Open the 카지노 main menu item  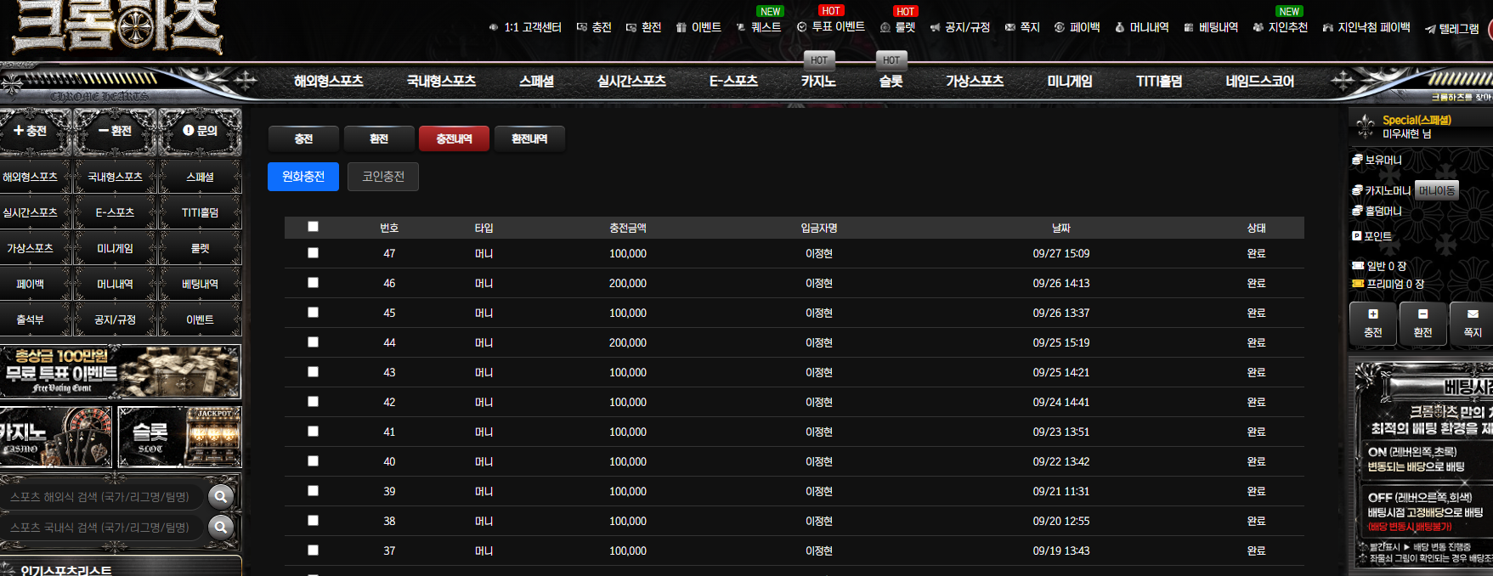coord(818,82)
